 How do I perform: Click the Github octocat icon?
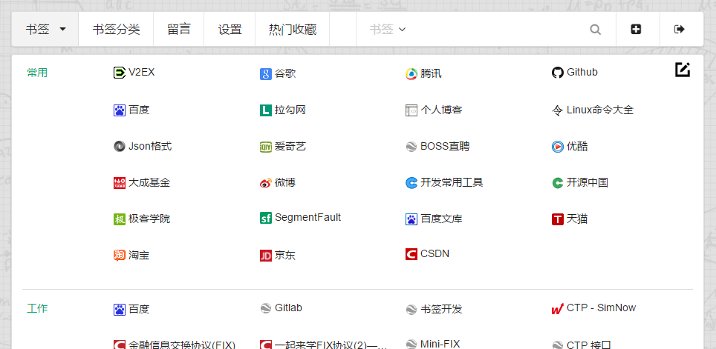coord(558,73)
